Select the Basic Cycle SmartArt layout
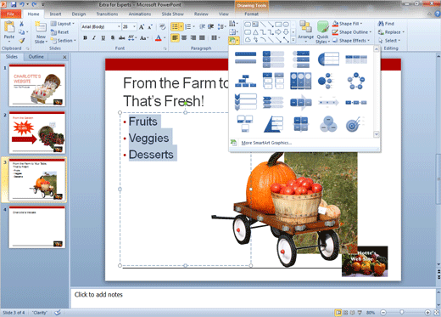Viewport: 441px width, 317px height. (356, 81)
